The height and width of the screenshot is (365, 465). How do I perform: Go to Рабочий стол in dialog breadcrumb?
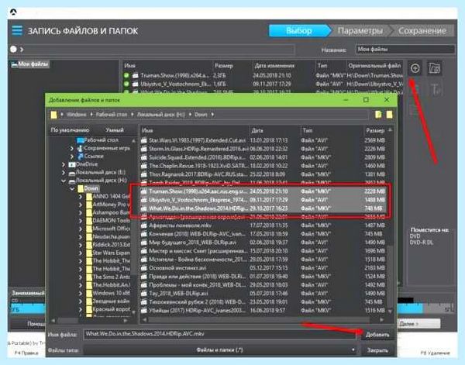pyautogui.click(x=112, y=115)
